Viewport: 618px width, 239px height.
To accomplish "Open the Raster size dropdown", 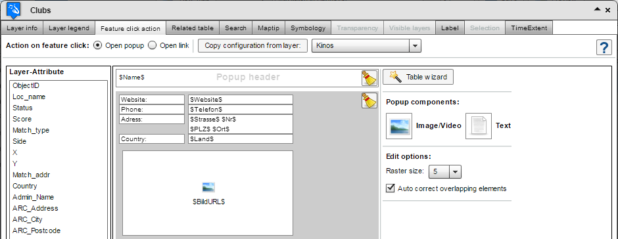I will pyautogui.click(x=455, y=171).
